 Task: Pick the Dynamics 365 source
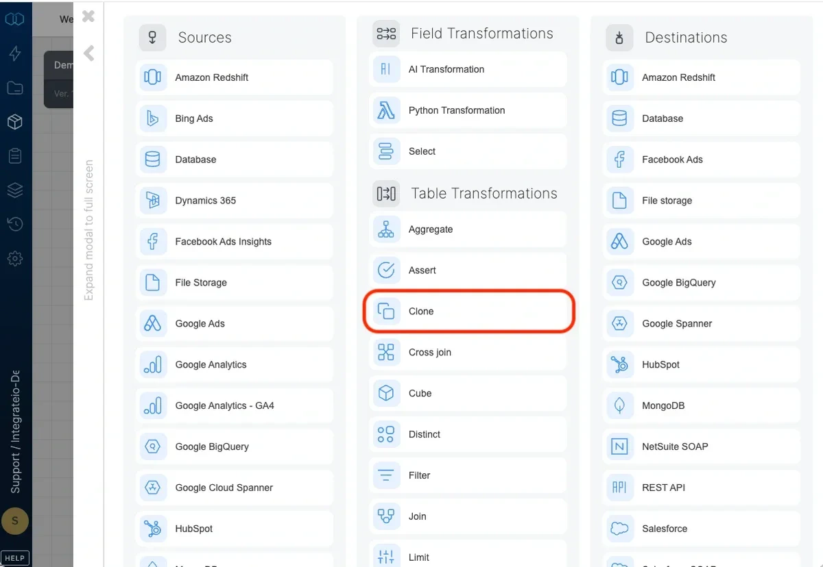[x=235, y=201]
